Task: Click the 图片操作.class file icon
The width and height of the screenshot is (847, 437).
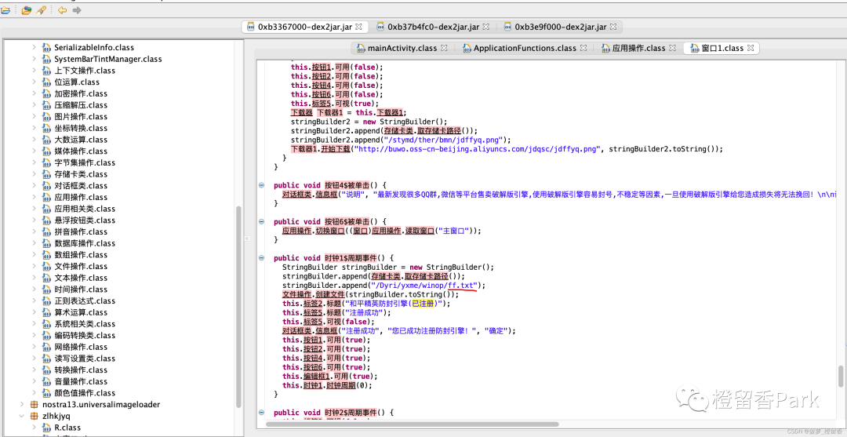Action: click(x=47, y=117)
